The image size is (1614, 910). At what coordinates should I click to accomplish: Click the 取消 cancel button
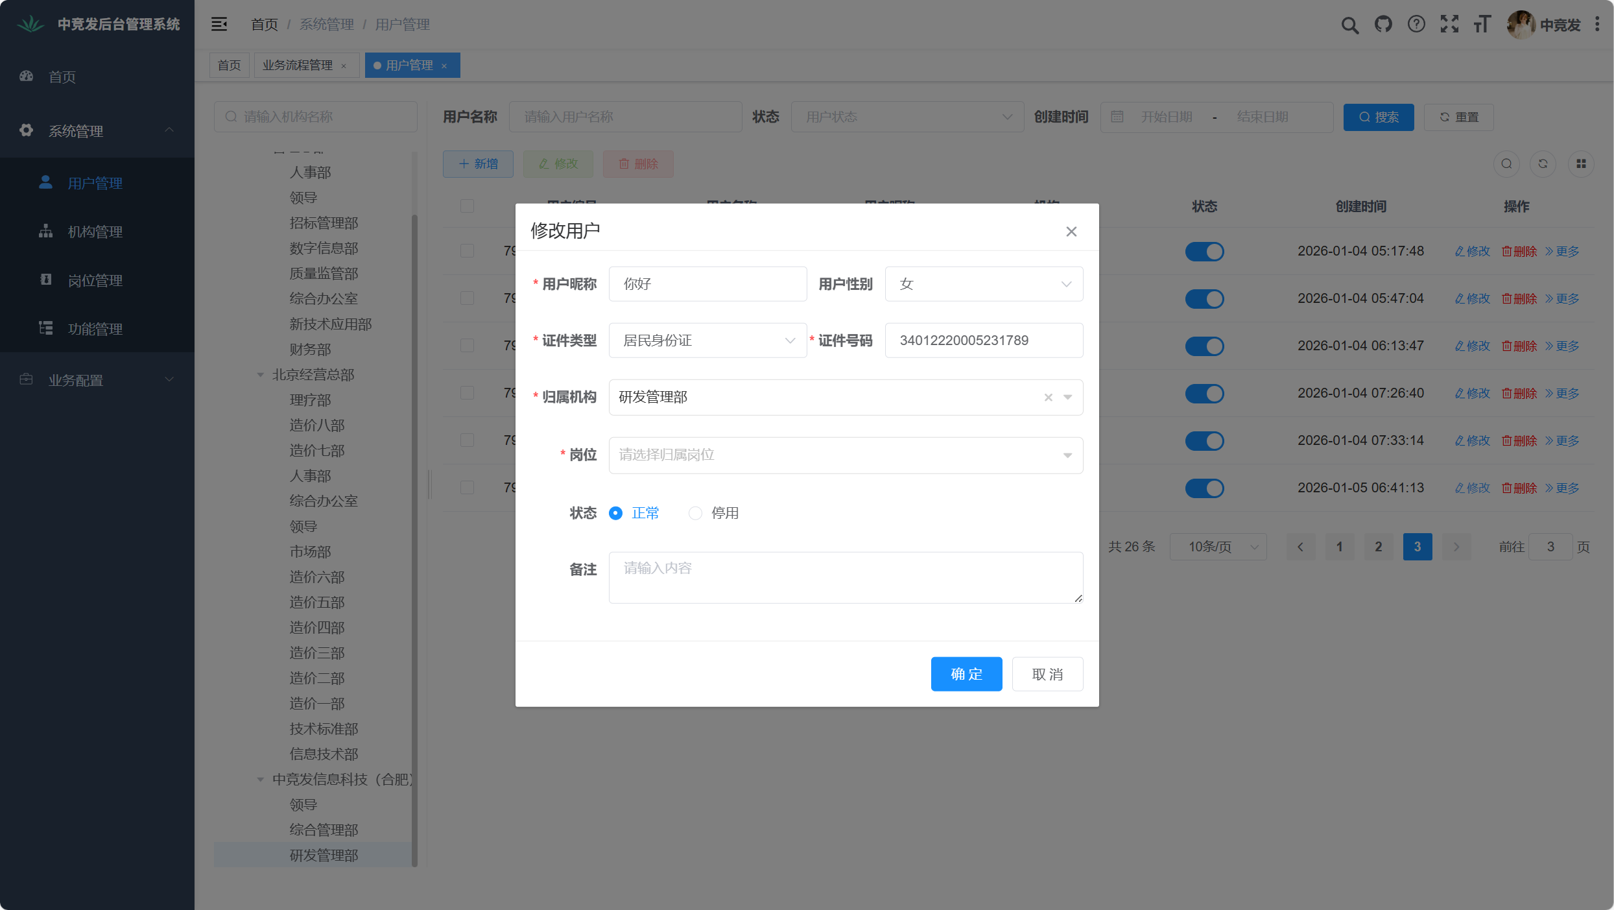pos(1047,674)
